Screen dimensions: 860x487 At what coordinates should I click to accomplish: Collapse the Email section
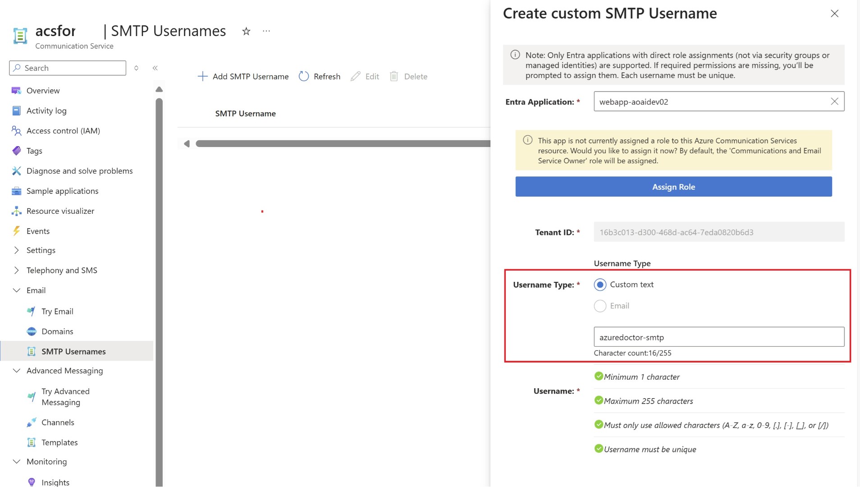click(17, 290)
